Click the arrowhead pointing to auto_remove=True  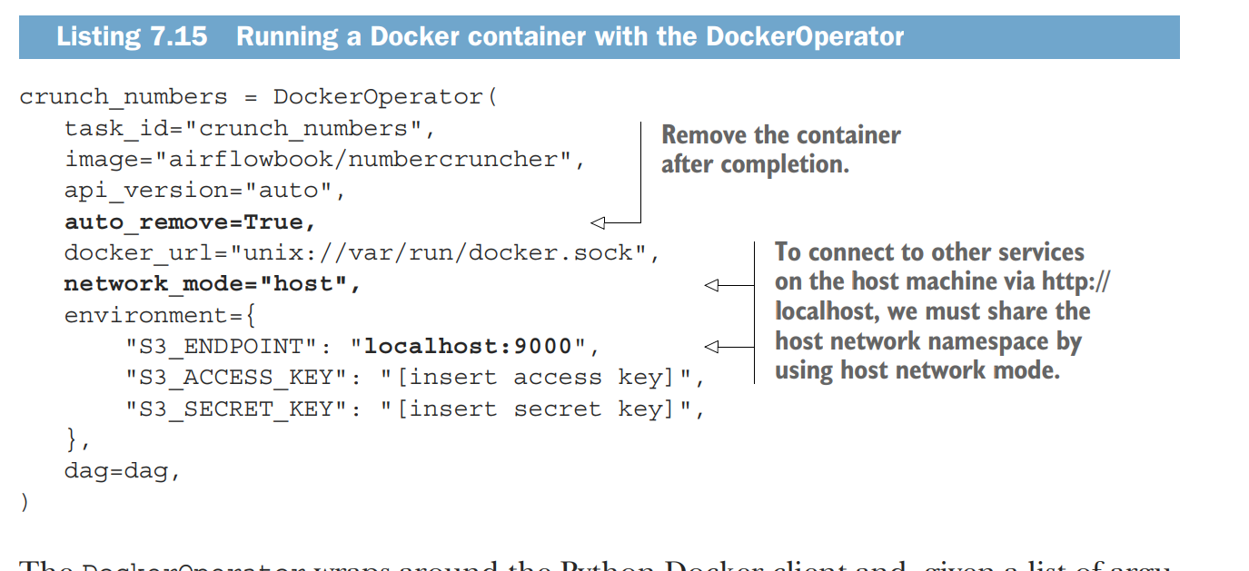coord(597,222)
